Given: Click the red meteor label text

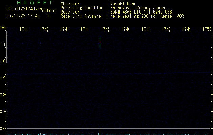Looking at the screenshot, I should 49,10.
